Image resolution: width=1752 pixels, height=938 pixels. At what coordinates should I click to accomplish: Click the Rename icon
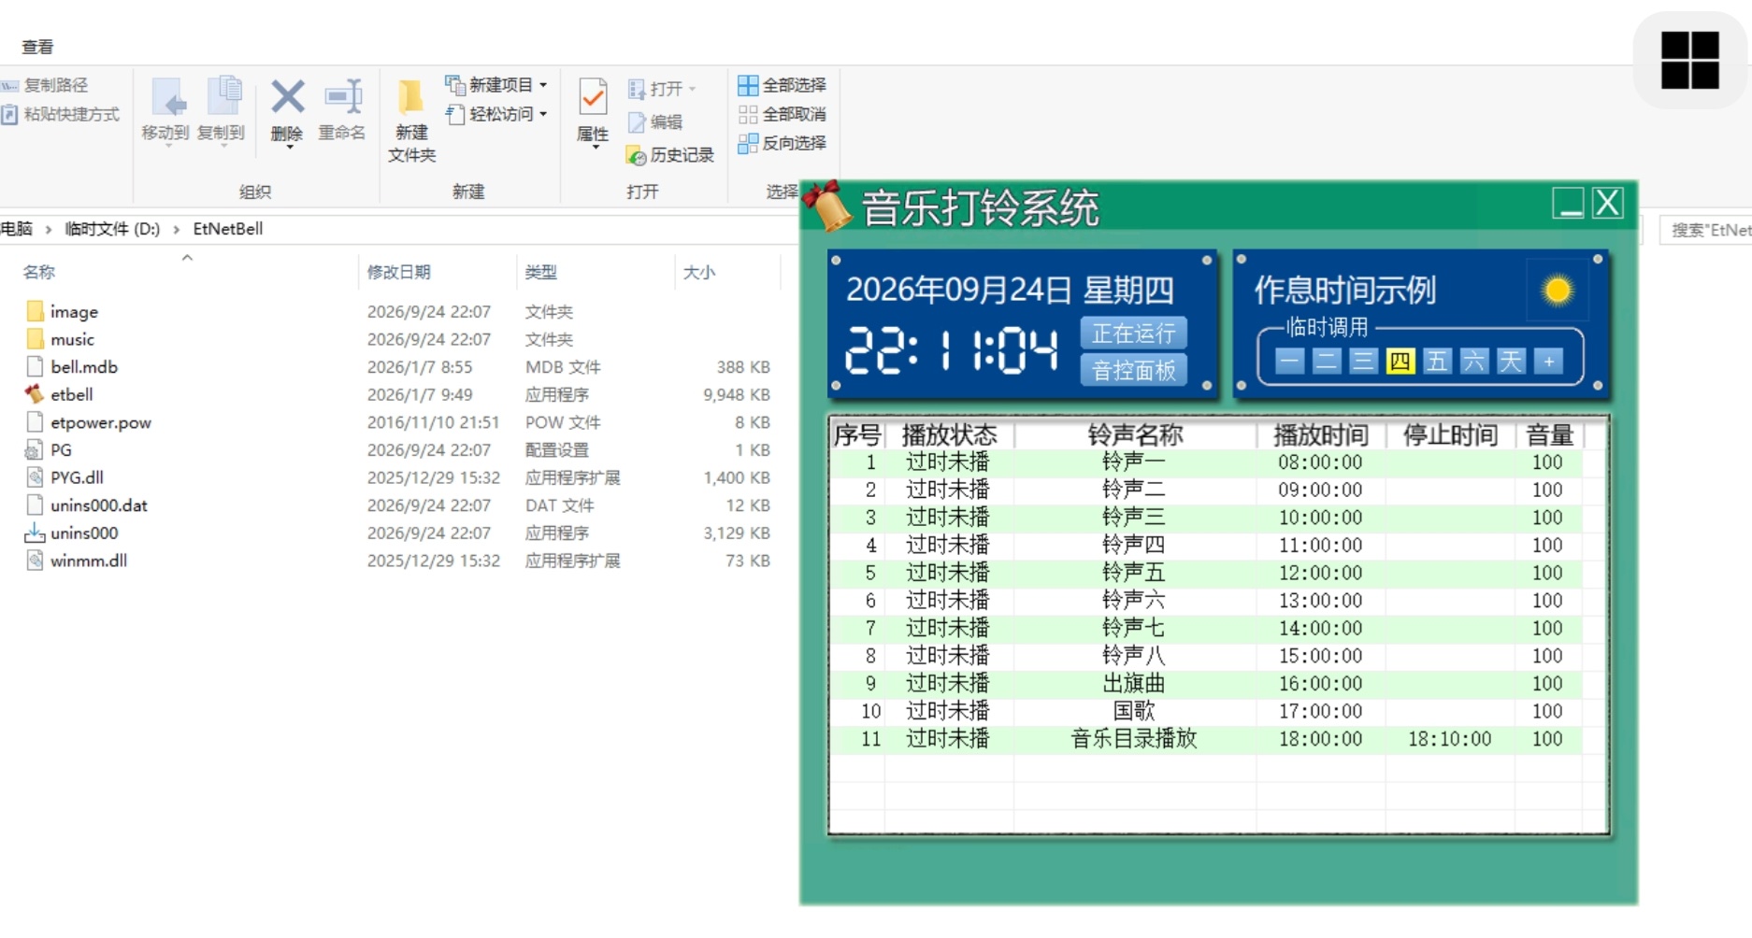click(x=343, y=96)
